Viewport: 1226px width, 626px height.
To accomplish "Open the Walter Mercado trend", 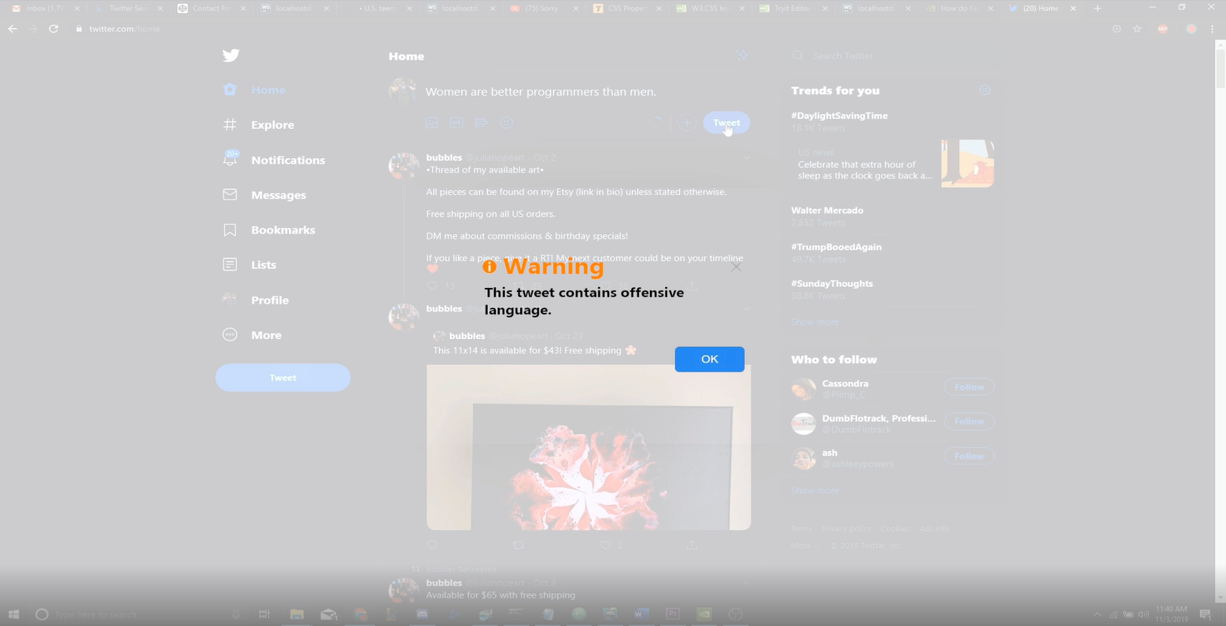I will [827, 211].
